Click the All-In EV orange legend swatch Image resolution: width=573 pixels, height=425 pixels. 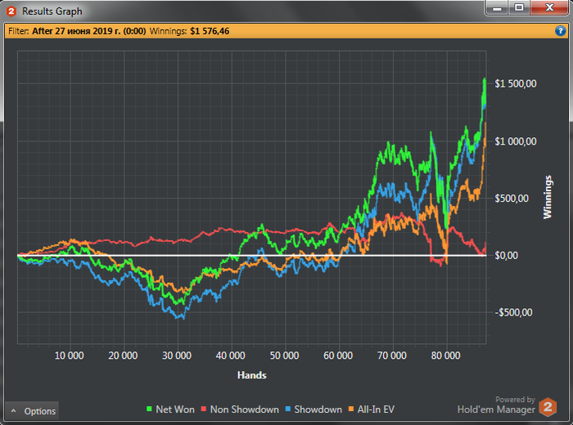tap(351, 409)
